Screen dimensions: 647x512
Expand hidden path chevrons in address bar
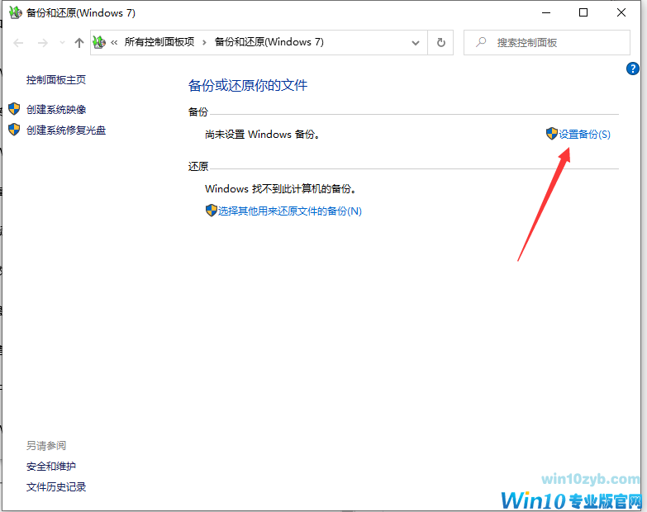(x=114, y=42)
